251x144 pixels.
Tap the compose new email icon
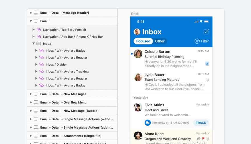point(206,32)
